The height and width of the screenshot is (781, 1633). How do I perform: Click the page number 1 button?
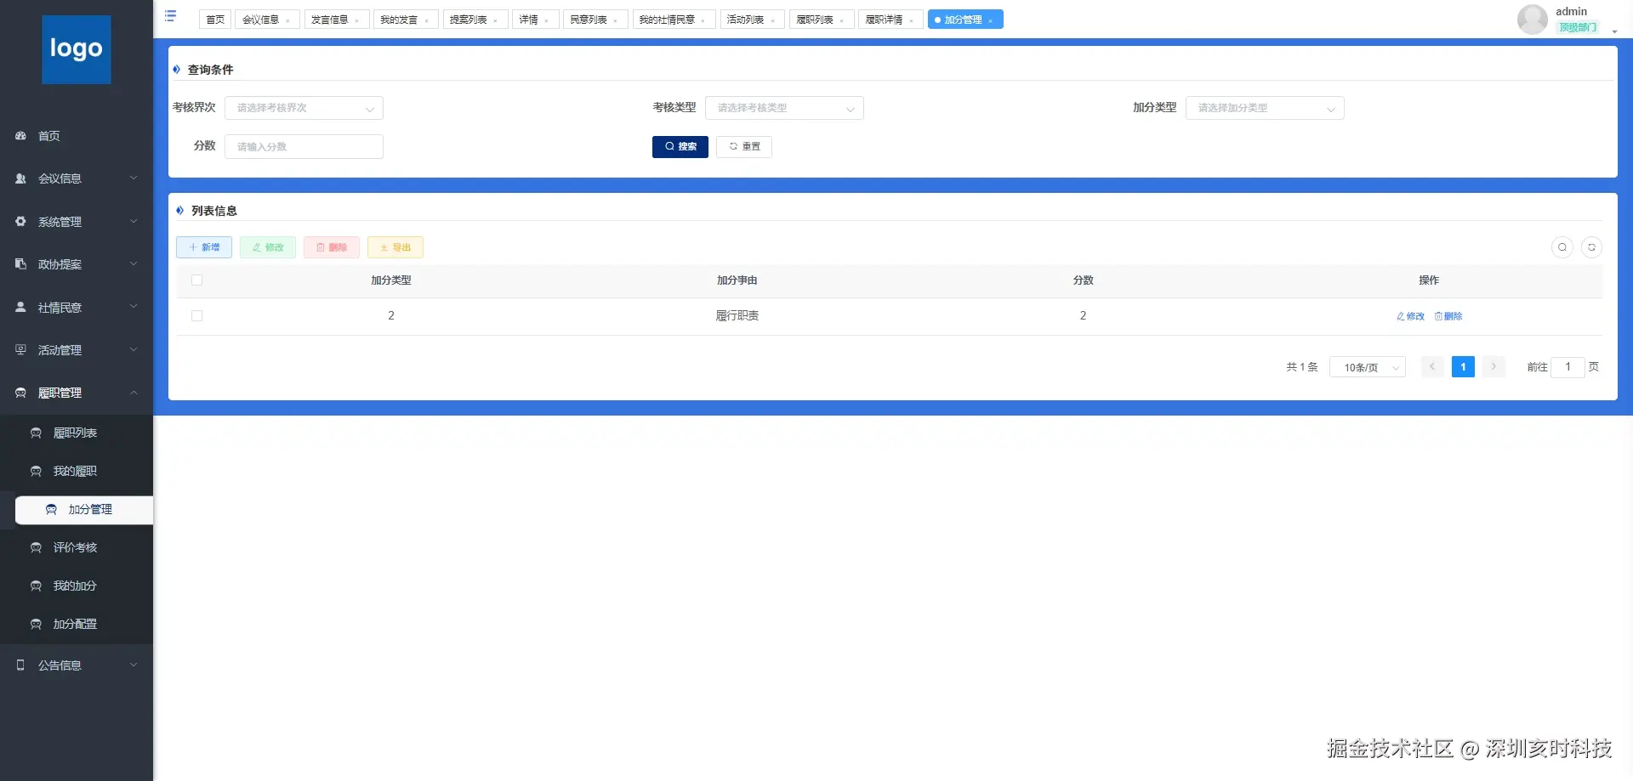point(1463,367)
